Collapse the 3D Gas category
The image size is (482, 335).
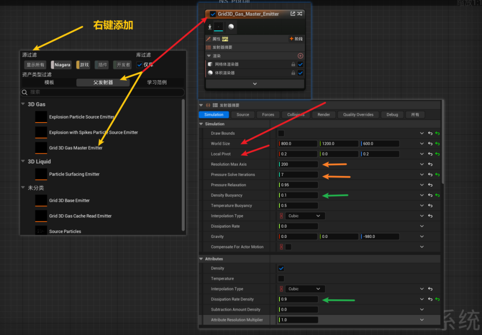click(x=23, y=104)
